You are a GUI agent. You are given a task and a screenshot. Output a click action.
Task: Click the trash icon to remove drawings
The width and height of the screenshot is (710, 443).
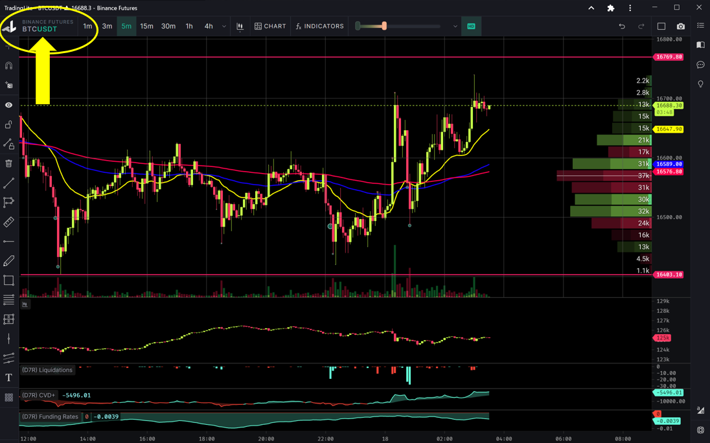click(x=8, y=163)
